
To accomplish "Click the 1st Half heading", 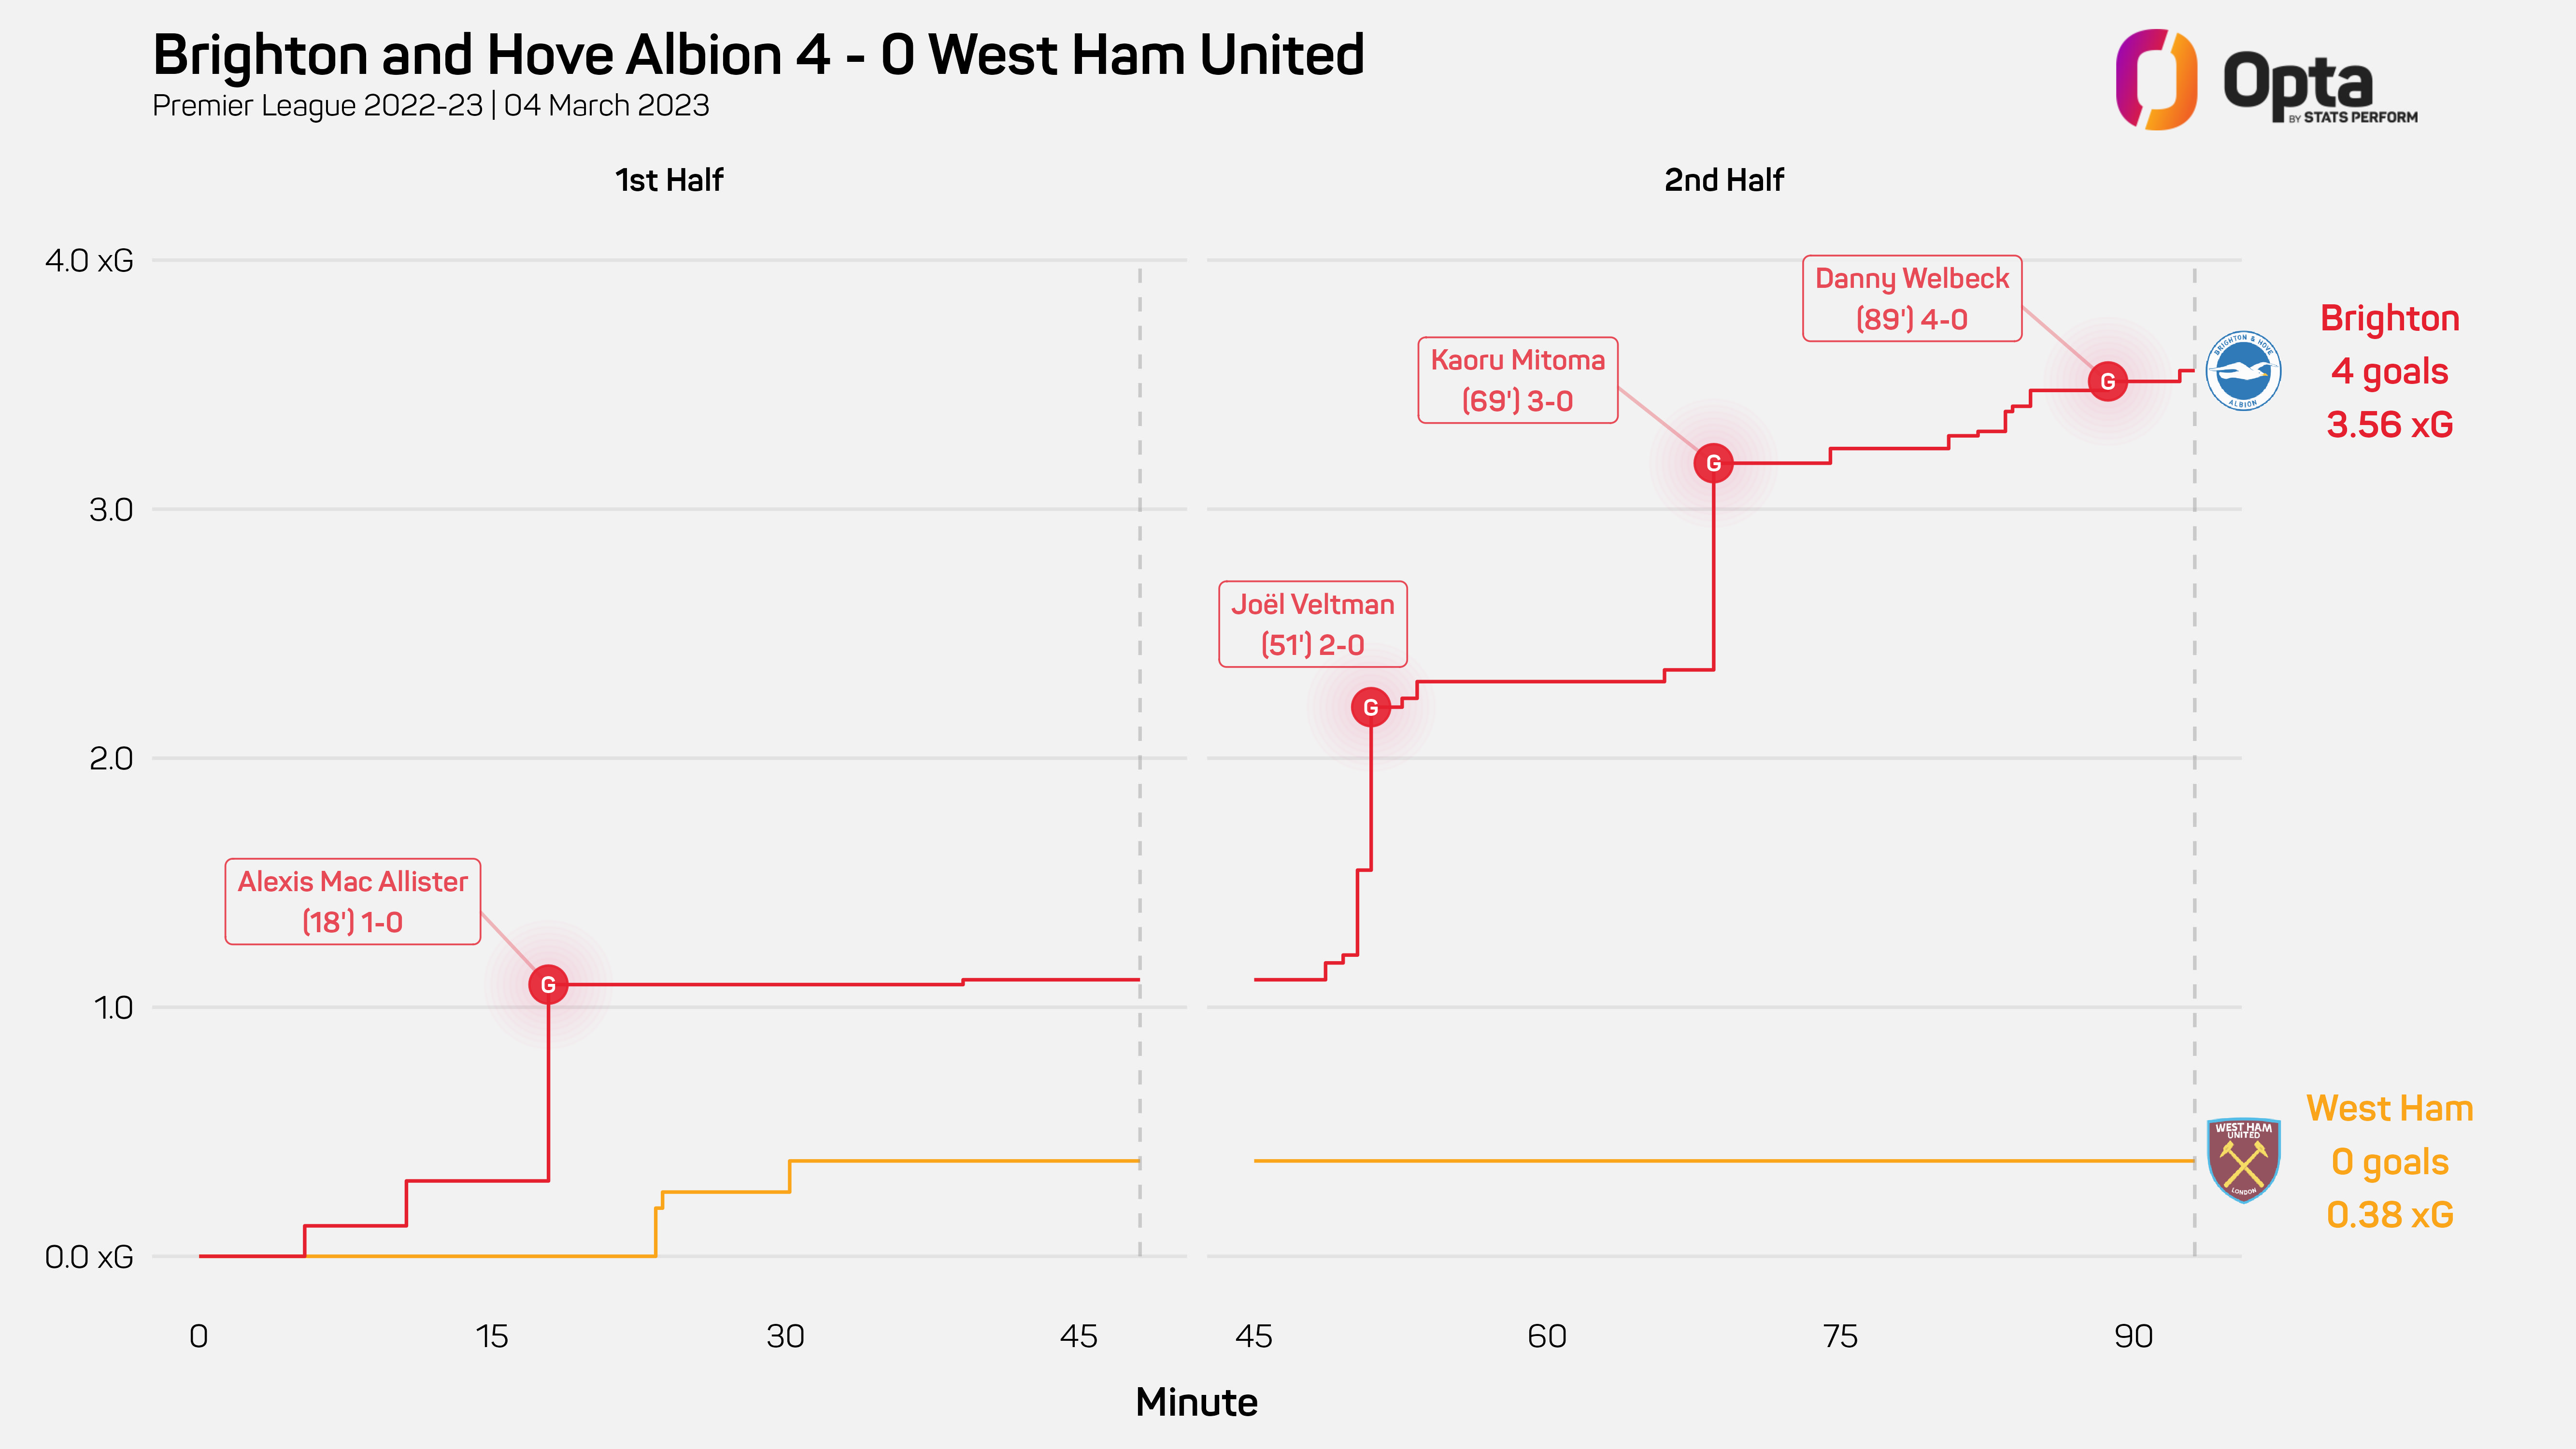I will coord(669,180).
